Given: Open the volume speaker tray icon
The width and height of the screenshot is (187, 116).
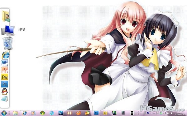Looking at the screenshot, I should [x=171, y=113].
